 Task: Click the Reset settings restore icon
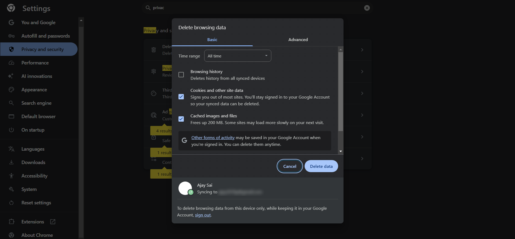tap(11, 203)
